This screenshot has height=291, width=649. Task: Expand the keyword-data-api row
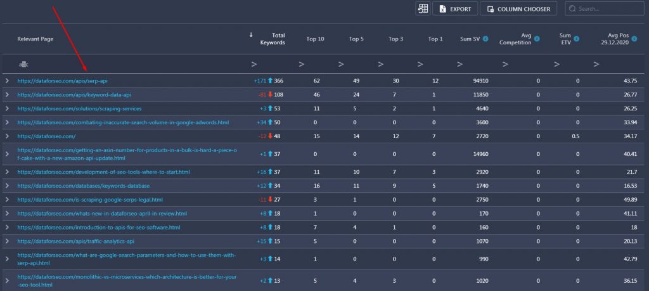pos(7,95)
